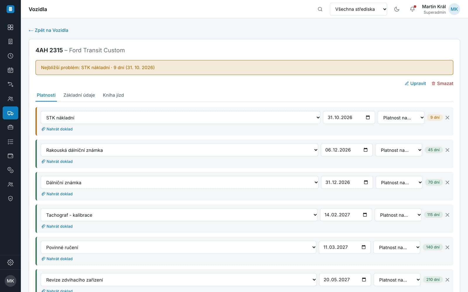Image resolution: width=468 pixels, height=292 pixels.
Task: Click the search magnifier icon
Action: pos(320,9)
